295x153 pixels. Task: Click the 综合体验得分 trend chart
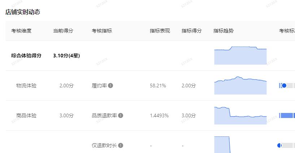pyautogui.click(x=240, y=56)
